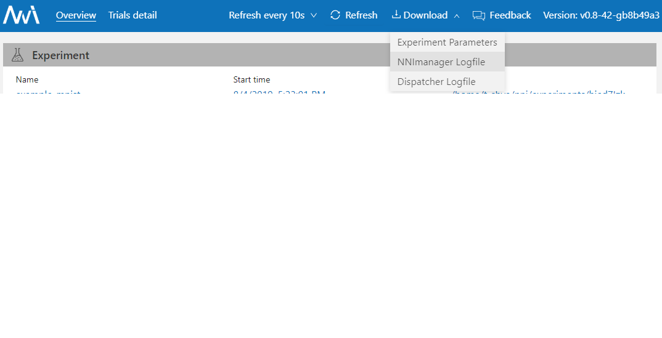This screenshot has width=662, height=338.
Task: Click the Start time column label
Action: [251, 79]
